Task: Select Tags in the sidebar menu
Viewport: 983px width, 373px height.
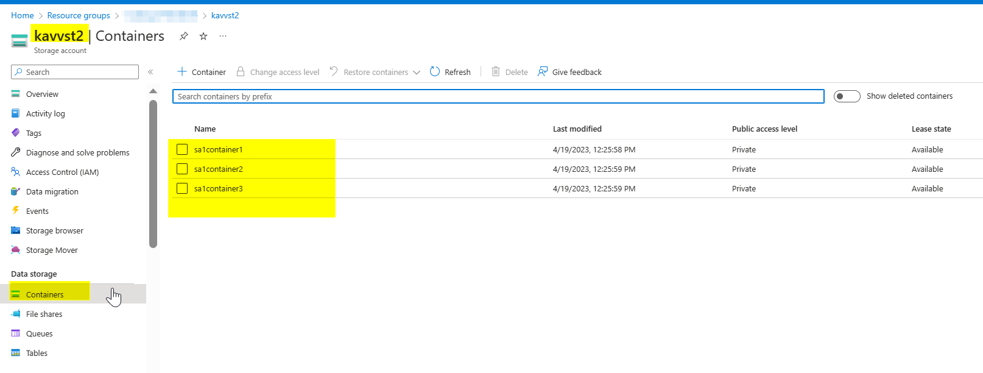Action: click(x=33, y=133)
